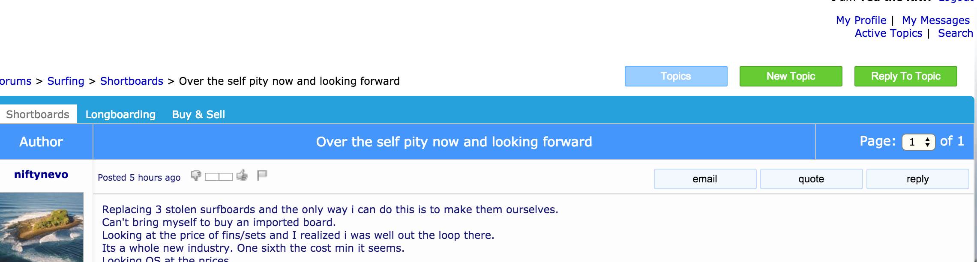Open the Page number dropdown
The height and width of the screenshot is (262, 977).
click(x=918, y=142)
